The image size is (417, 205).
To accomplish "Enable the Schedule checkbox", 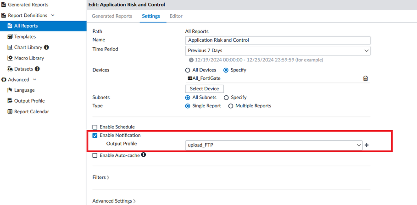I will pos(95,127).
